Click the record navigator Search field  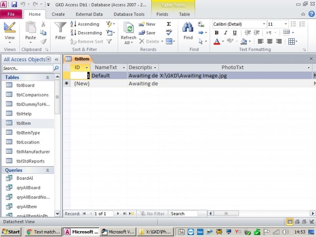coord(184,214)
